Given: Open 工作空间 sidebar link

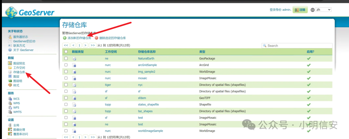Looking at the screenshot, I should pyautogui.click(x=19, y=68).
